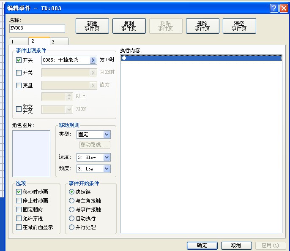Open switch selector arrow for 0085 干掉老头
Image resolution: width=290 pixels, height=251 pixels.
click(93, 60)
